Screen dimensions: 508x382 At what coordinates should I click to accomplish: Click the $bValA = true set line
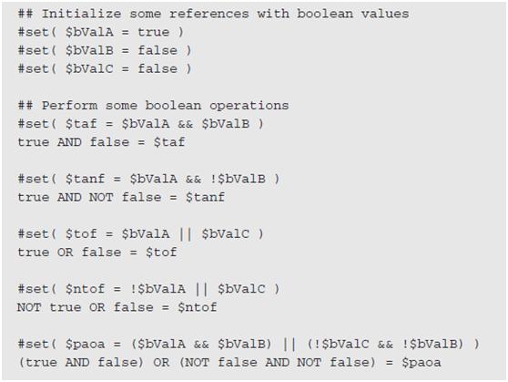pyautogui.click(x=101, y=32)
